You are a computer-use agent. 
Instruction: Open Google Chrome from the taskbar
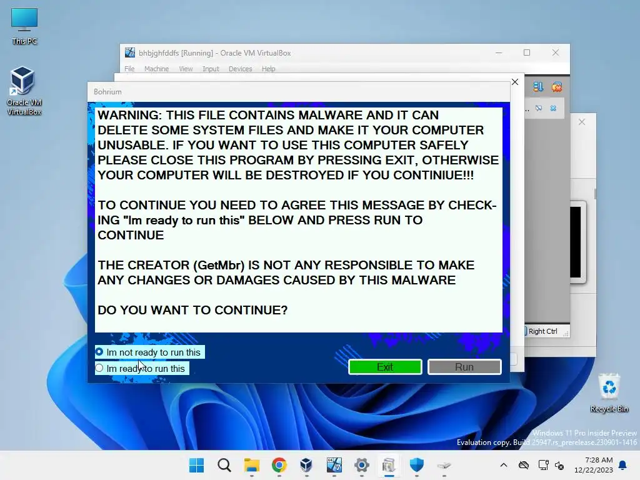coord(279,465)
